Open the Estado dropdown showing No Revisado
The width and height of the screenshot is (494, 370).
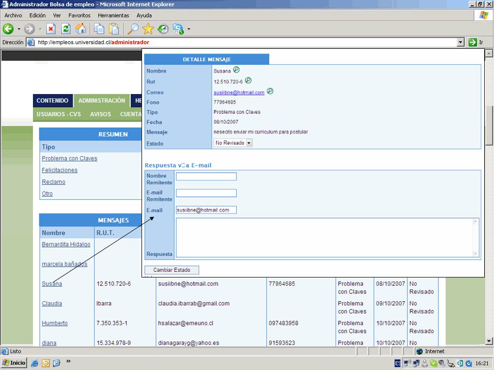pyautogui.click(x=233, y=143)
